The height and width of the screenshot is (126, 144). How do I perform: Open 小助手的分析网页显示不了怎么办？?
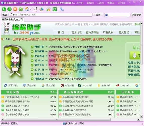22,97
